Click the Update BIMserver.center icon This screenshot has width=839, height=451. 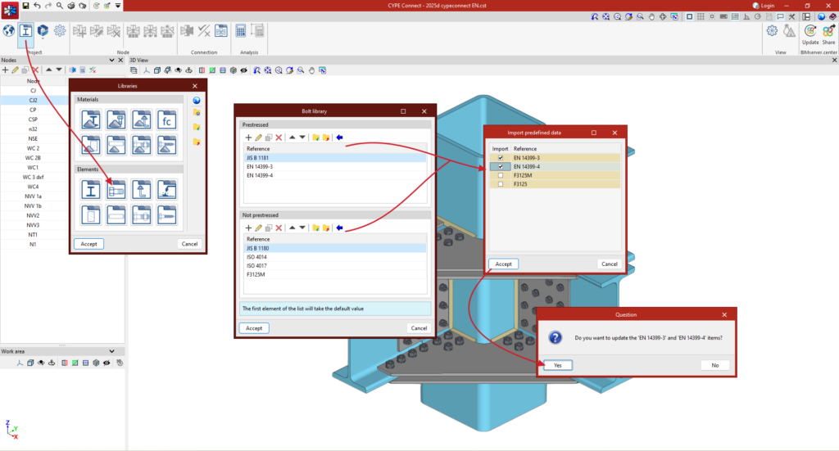(x=810, y=34)
